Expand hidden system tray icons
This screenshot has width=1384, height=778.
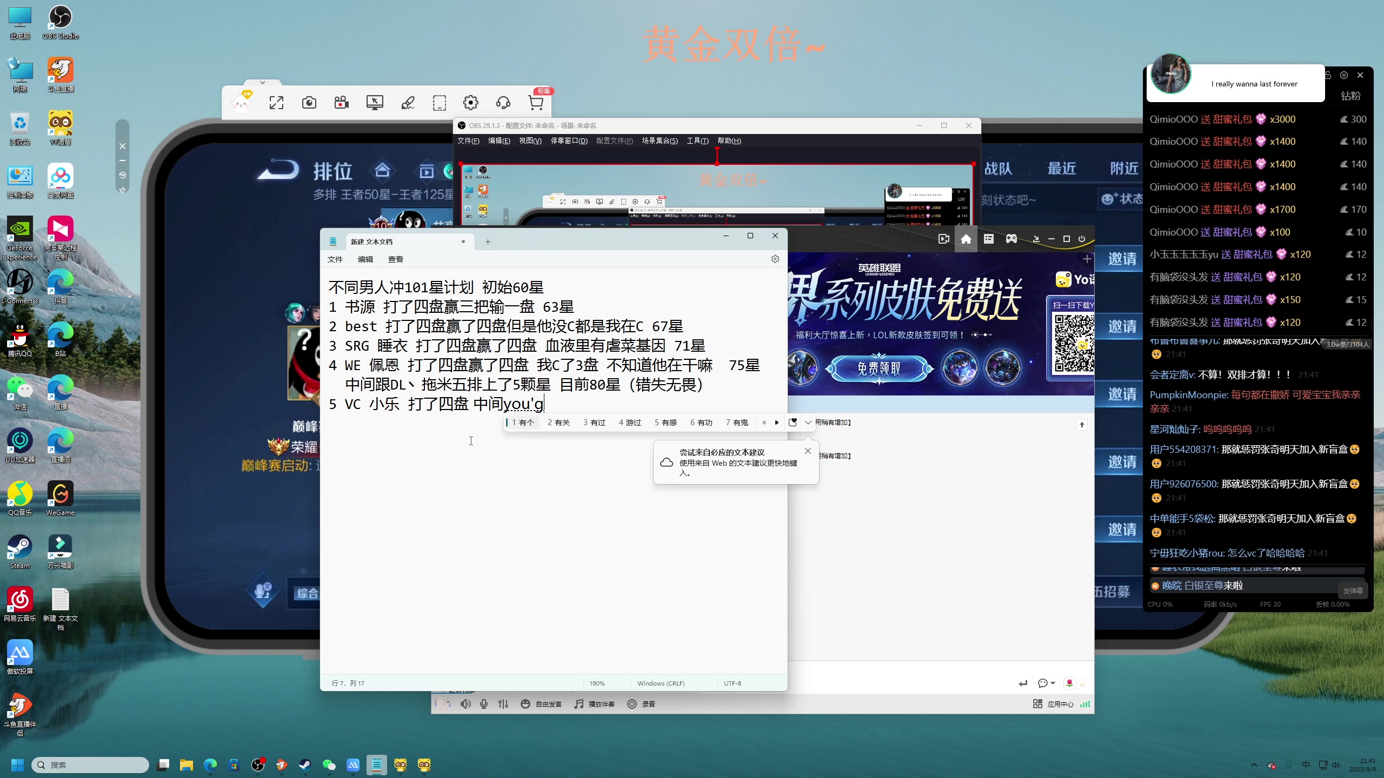(x=1255, y=765)
